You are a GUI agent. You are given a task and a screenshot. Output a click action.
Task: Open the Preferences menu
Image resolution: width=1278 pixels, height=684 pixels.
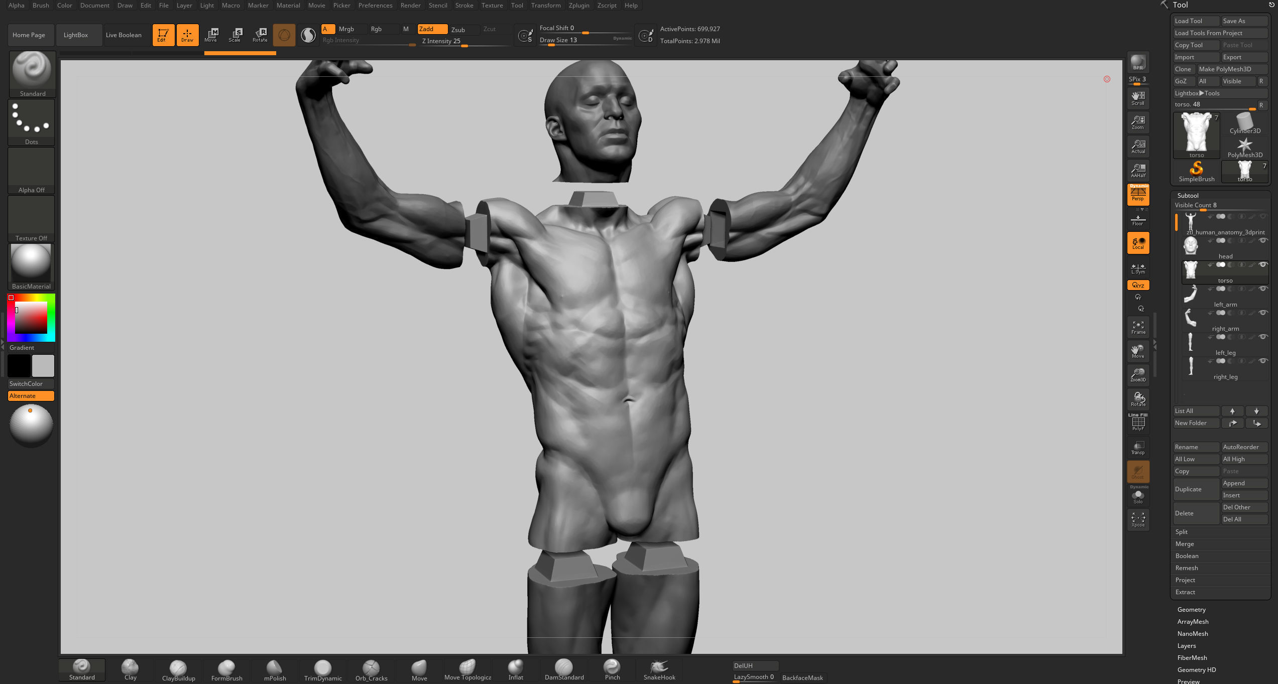click(x=375, y=6)
